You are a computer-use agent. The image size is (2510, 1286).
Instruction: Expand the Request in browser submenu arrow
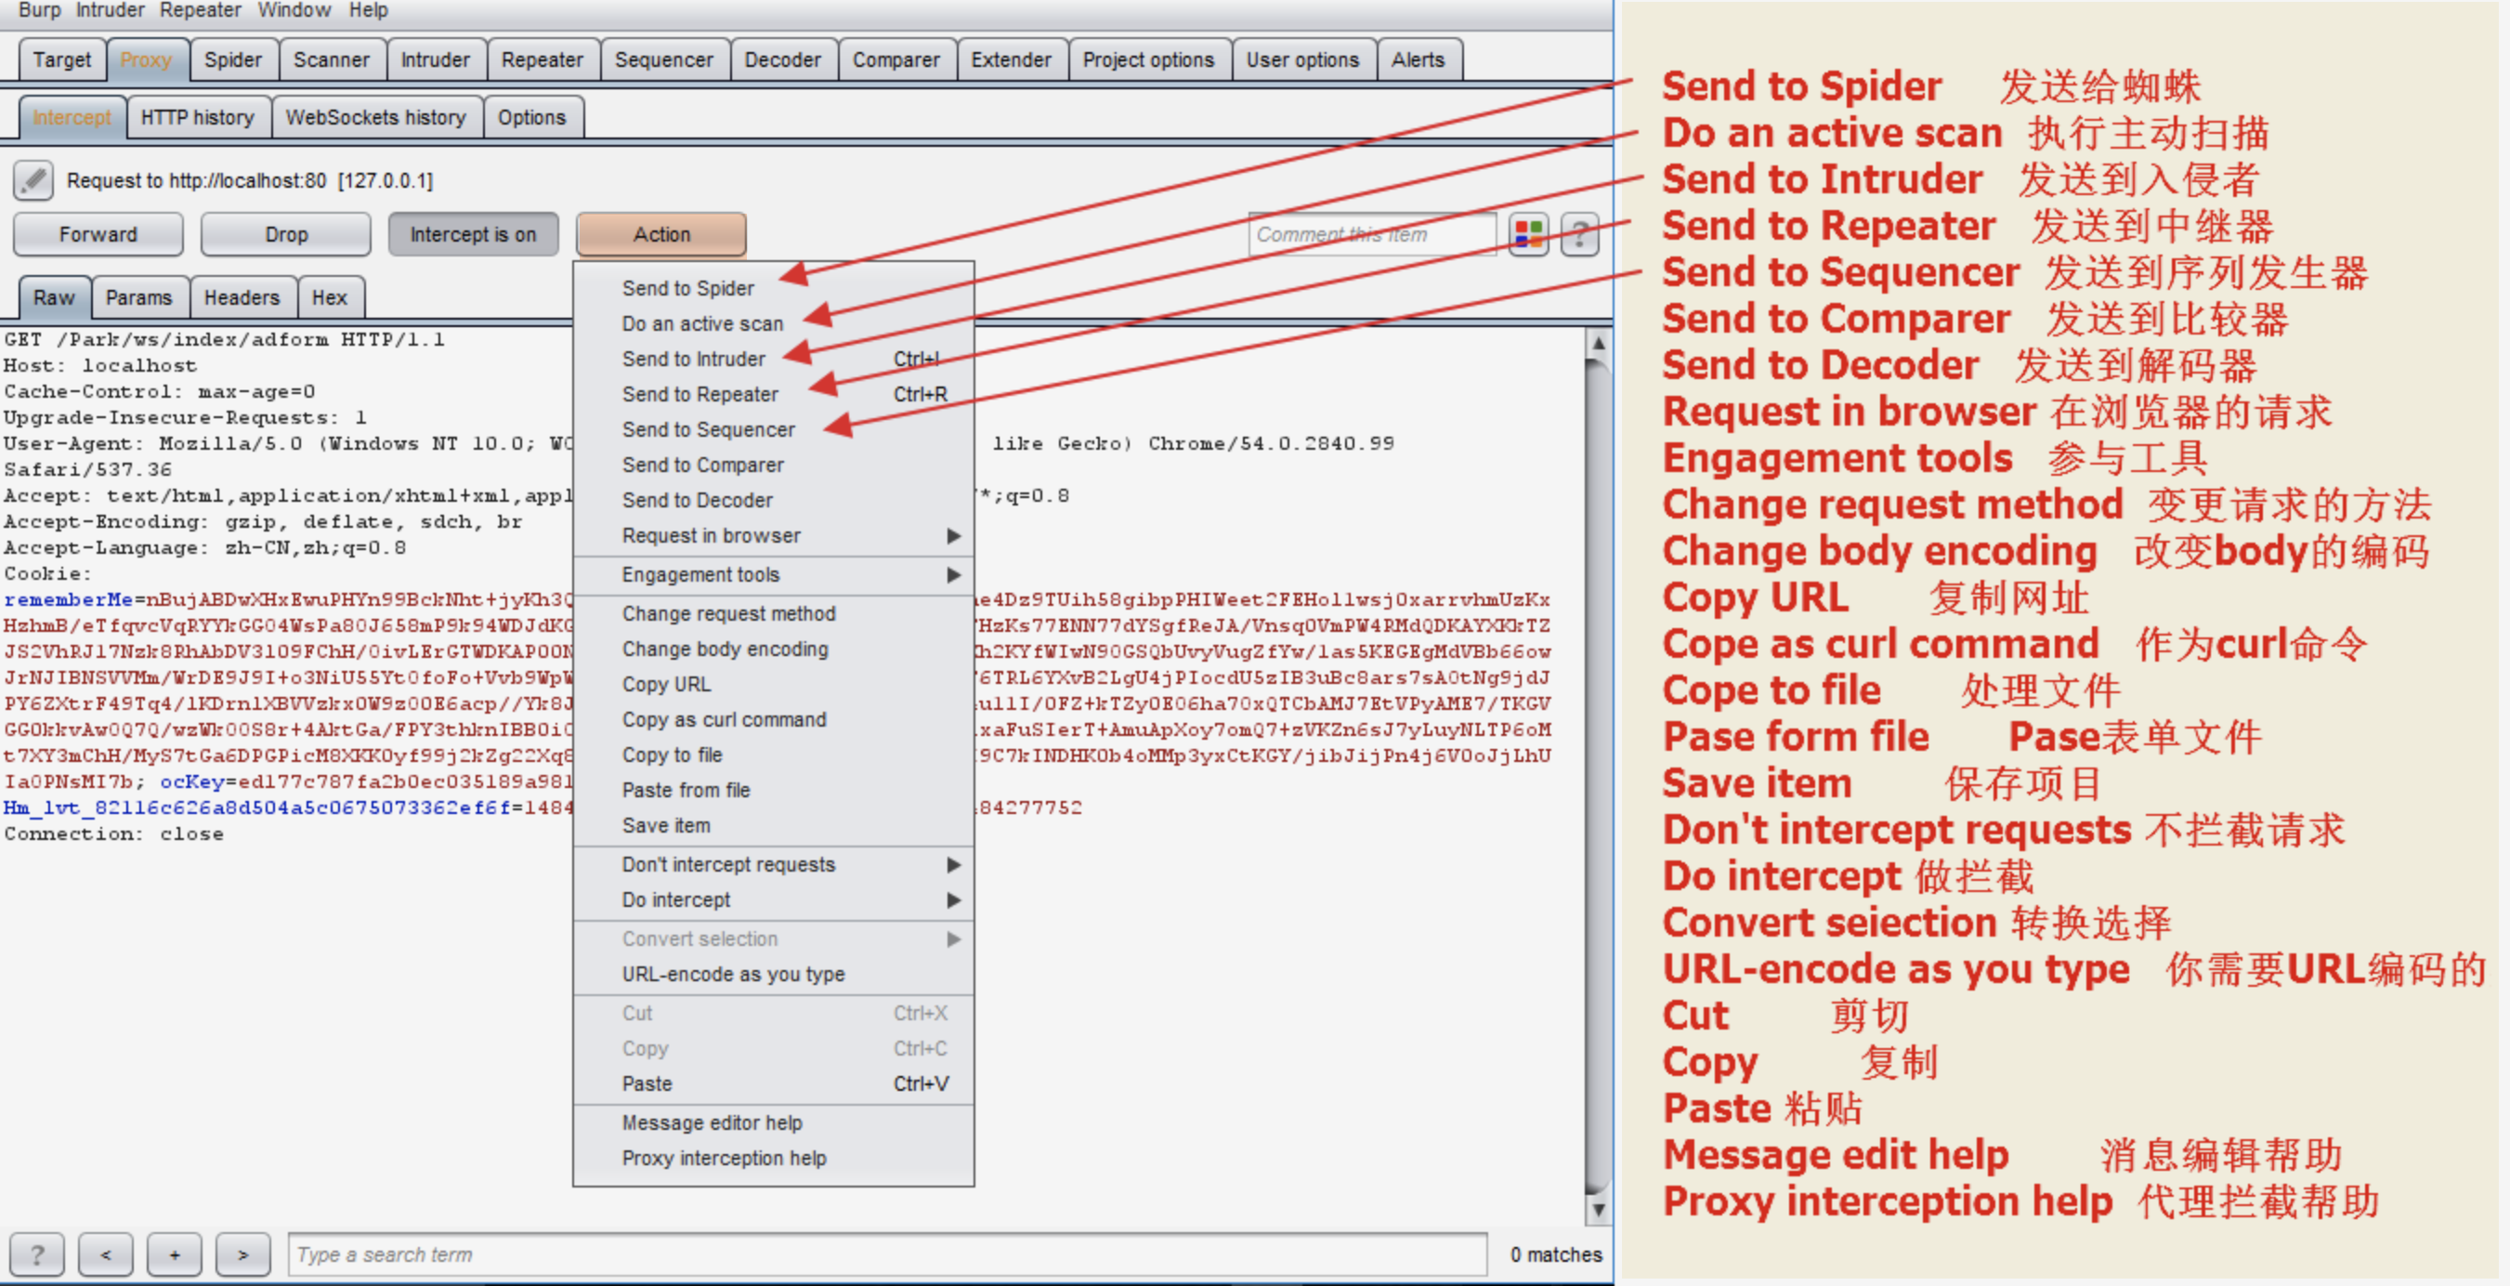[953, 535]
